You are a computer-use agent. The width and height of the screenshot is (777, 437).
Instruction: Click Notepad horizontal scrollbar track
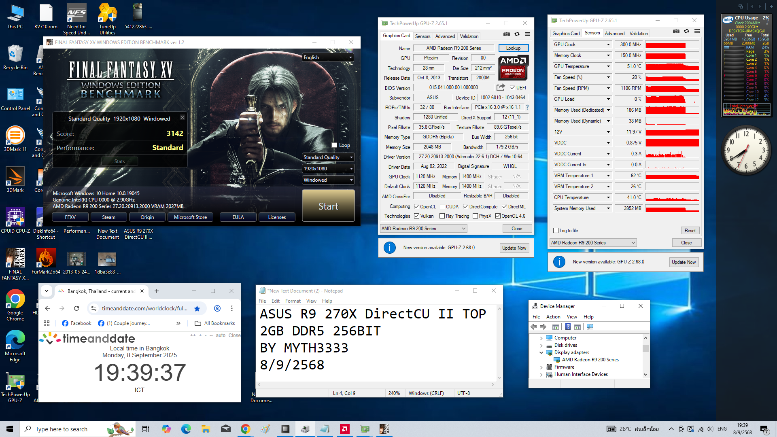[x=376, y=385]
